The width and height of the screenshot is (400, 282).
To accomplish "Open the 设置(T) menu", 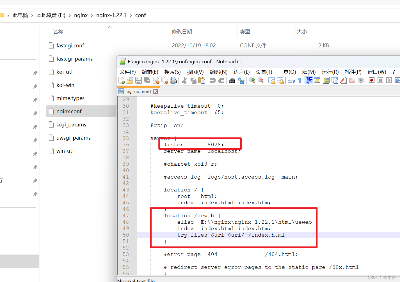I will pyautogui.click(x=264, y=72).
